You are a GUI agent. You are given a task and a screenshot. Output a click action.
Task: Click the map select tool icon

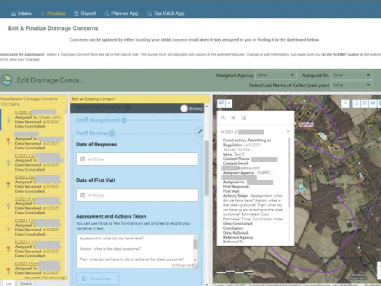pyautogui.click(x=221, y=103)
